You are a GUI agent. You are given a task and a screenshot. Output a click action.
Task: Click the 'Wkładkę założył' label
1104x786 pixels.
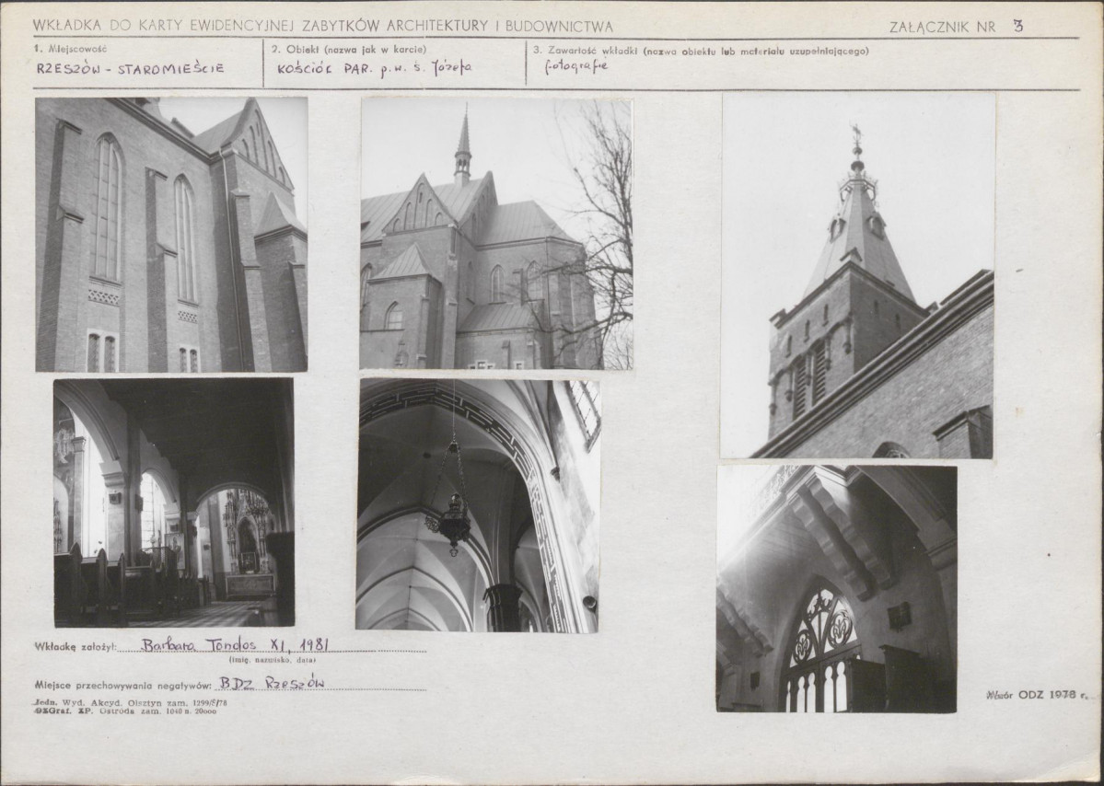tap(75, 647)
